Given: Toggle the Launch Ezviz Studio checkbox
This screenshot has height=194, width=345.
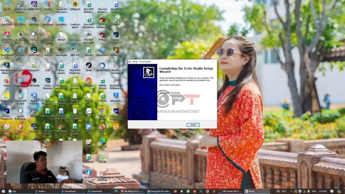Looking at the screenshot, I should [x=161, y=93].
